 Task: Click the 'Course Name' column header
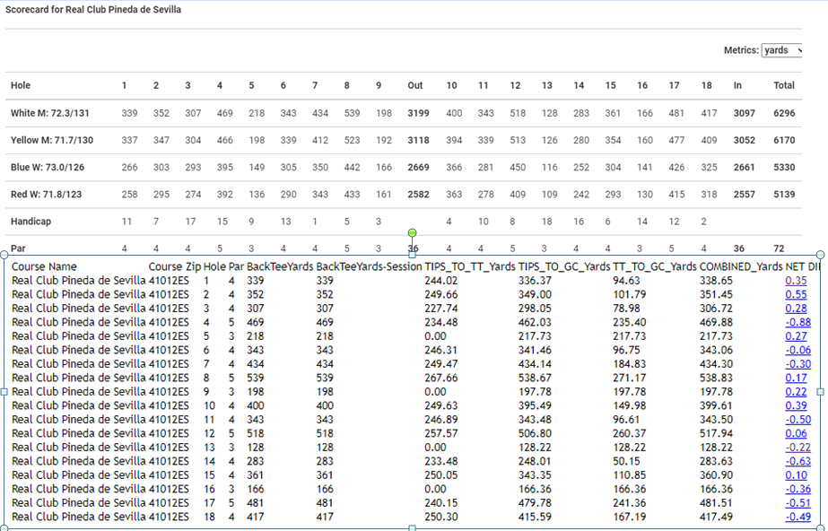[x=44, y=266]
